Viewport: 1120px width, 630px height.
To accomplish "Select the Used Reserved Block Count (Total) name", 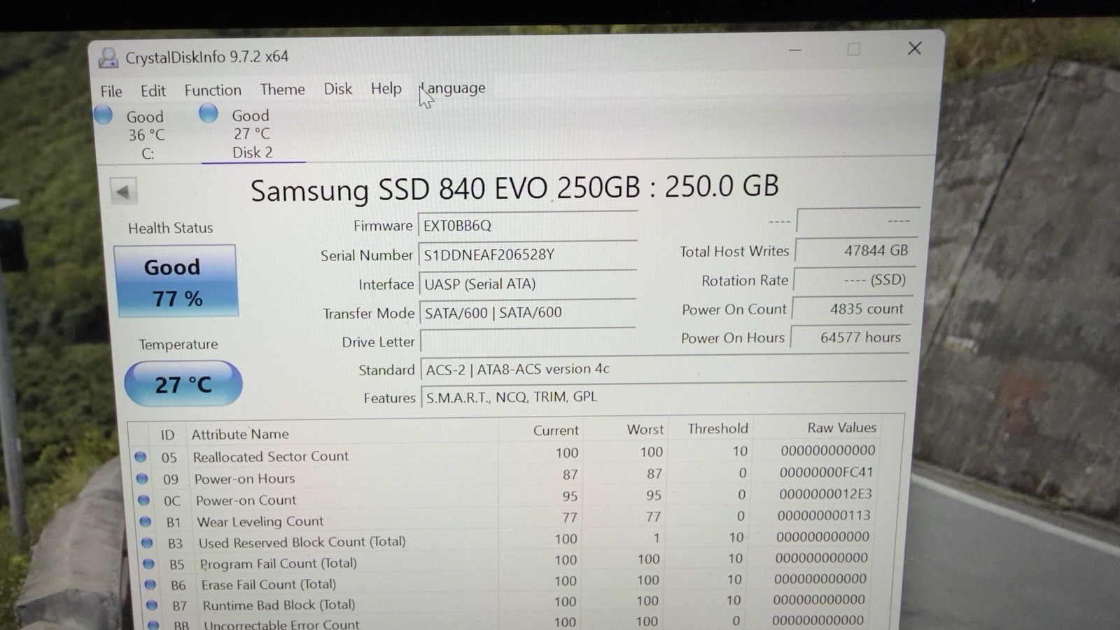I will (x=302, y=542).
